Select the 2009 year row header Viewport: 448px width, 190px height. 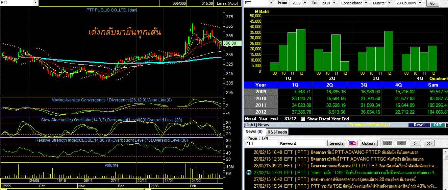click(261, 92)
